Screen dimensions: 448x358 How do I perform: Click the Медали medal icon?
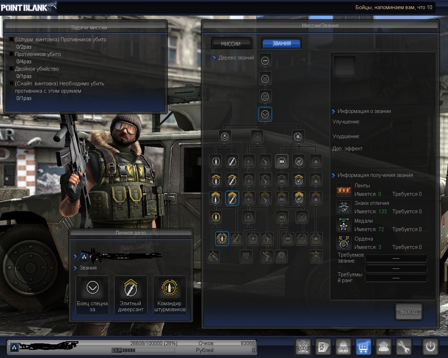click(344, 225)
